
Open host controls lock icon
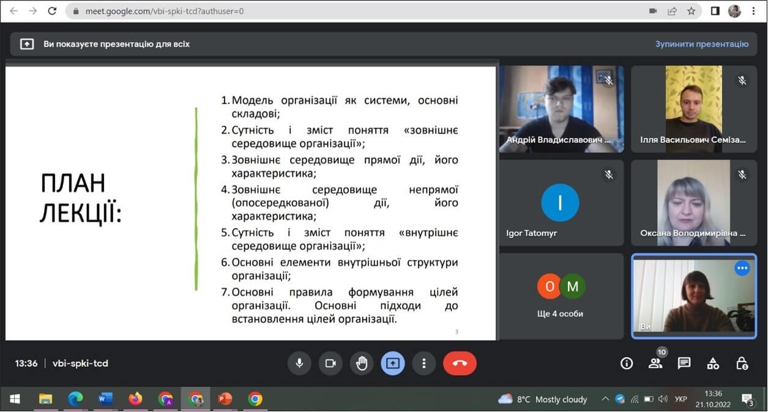click(x=742, y=364)
